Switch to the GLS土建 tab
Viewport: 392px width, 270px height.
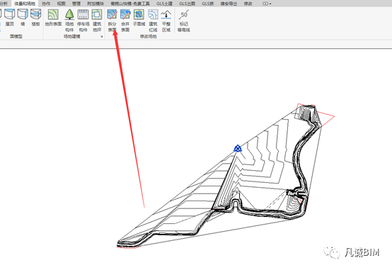[164, 4]
